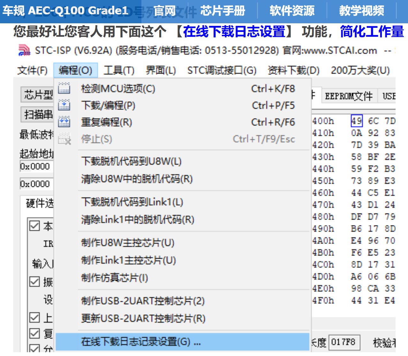Click the Detect MCU Options menu icon
408x356 pixels.
click(x=64, y=88)
